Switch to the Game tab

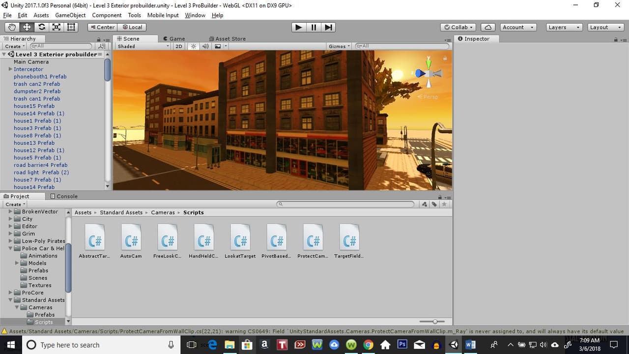click(x=174, y=39)
